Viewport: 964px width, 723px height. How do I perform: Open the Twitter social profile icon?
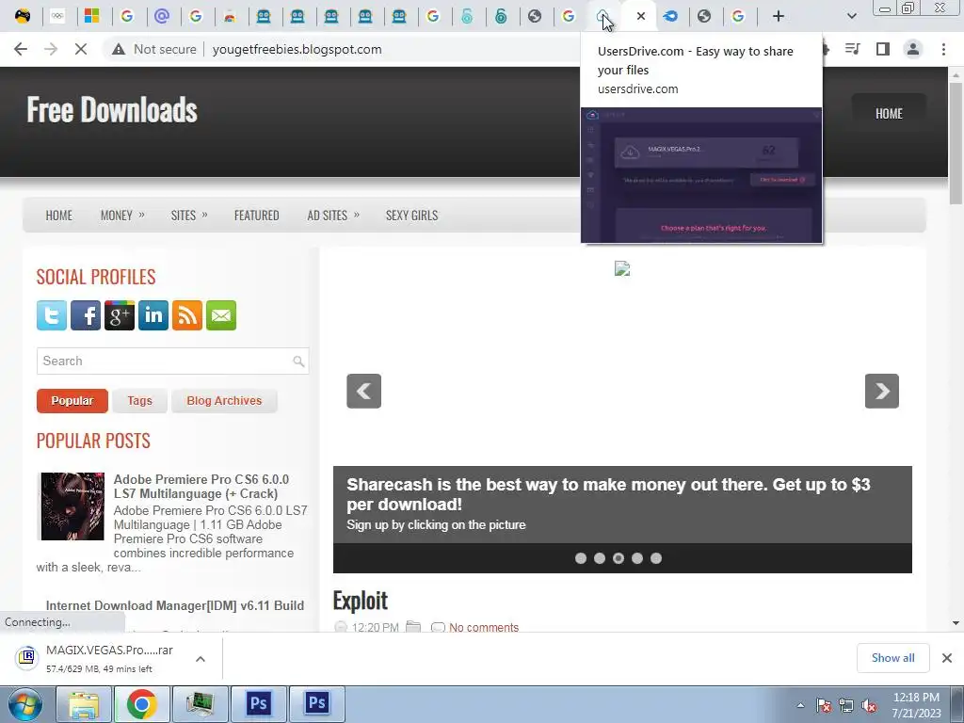click(x=52, y=315)
